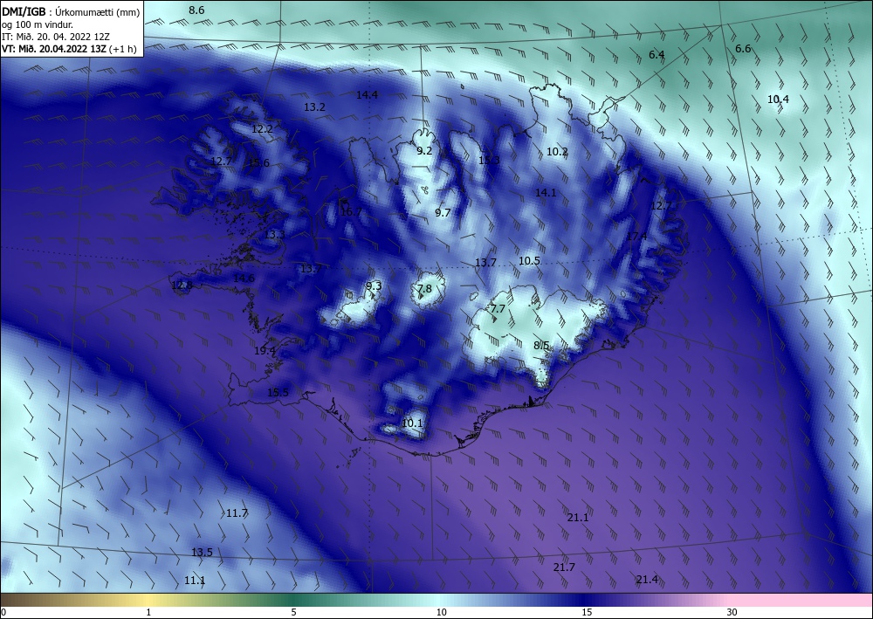The height and width of the screenshot is (619, 873).
Task: Click the map value 9.7
Action: coord(443,213)
